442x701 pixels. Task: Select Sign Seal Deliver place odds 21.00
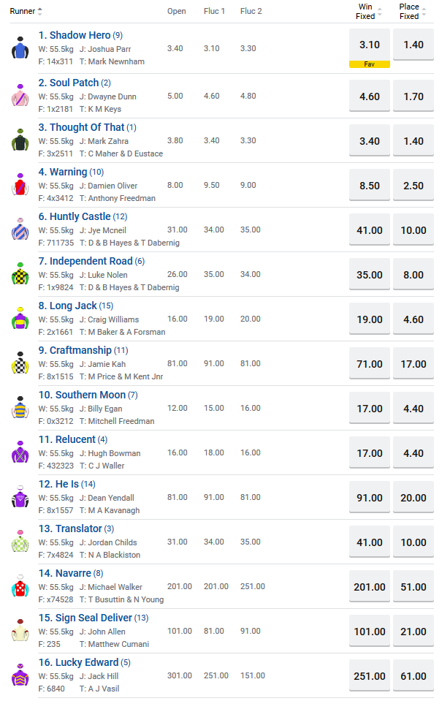click(413, 631)
